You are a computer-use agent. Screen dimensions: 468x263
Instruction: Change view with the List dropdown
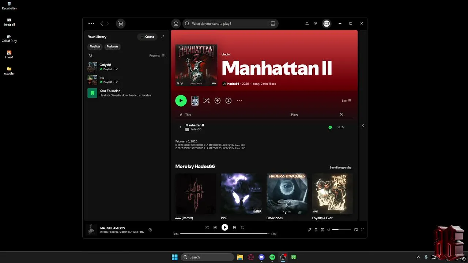pyautogui.click(x=347, y=101)
